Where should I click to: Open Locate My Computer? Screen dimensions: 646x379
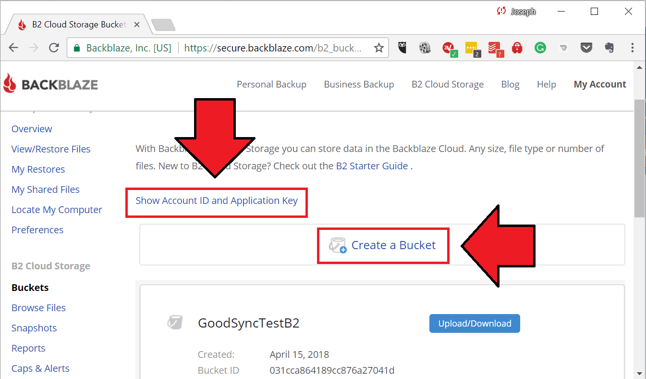pyautogui.click(x=57, y=210)
